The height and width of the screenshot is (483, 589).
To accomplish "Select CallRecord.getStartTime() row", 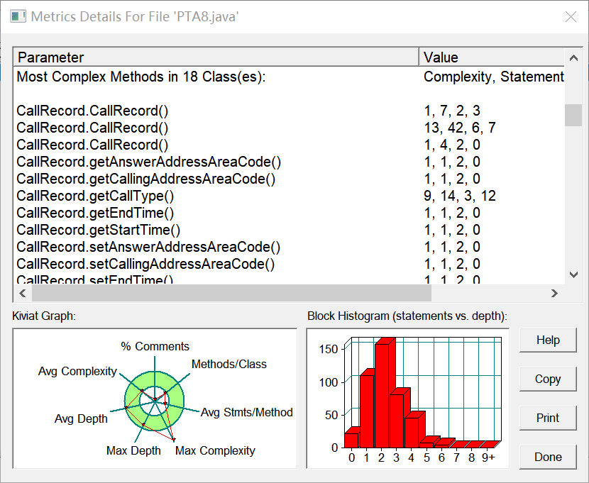I will coord(290,230).
